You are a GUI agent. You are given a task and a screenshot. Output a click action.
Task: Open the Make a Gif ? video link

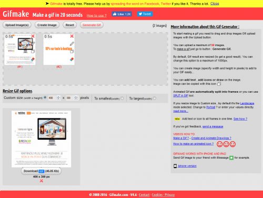pyautogui.click(x=181, y=138)
